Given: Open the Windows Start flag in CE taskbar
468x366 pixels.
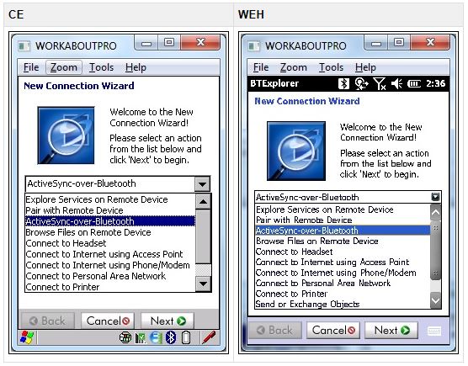Looking at the screenshot, I should [27, 337].
